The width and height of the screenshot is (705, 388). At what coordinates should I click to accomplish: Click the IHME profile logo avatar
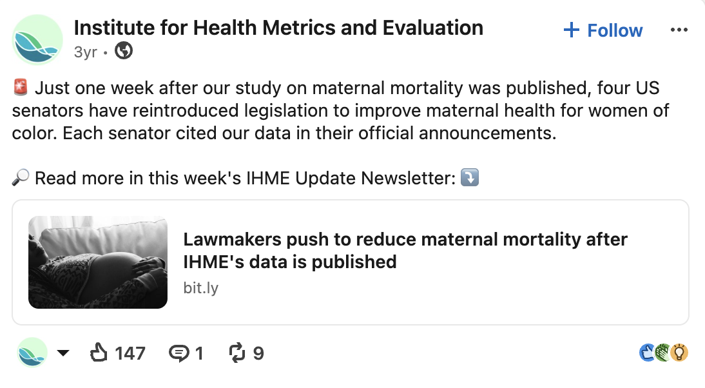click(x=37, y=39)
